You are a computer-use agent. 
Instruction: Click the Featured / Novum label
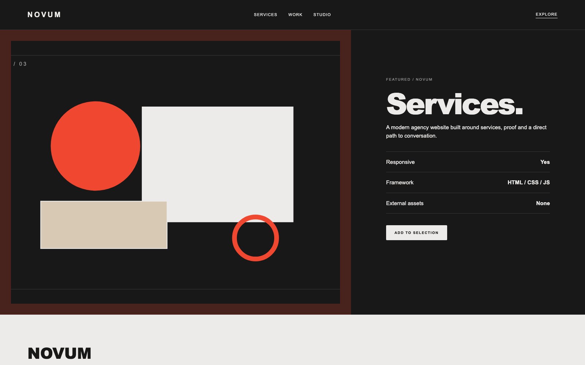click(x=409, y=79)
